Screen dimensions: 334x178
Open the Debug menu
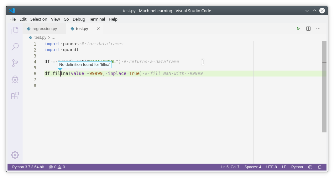click(x=79, y=19)
